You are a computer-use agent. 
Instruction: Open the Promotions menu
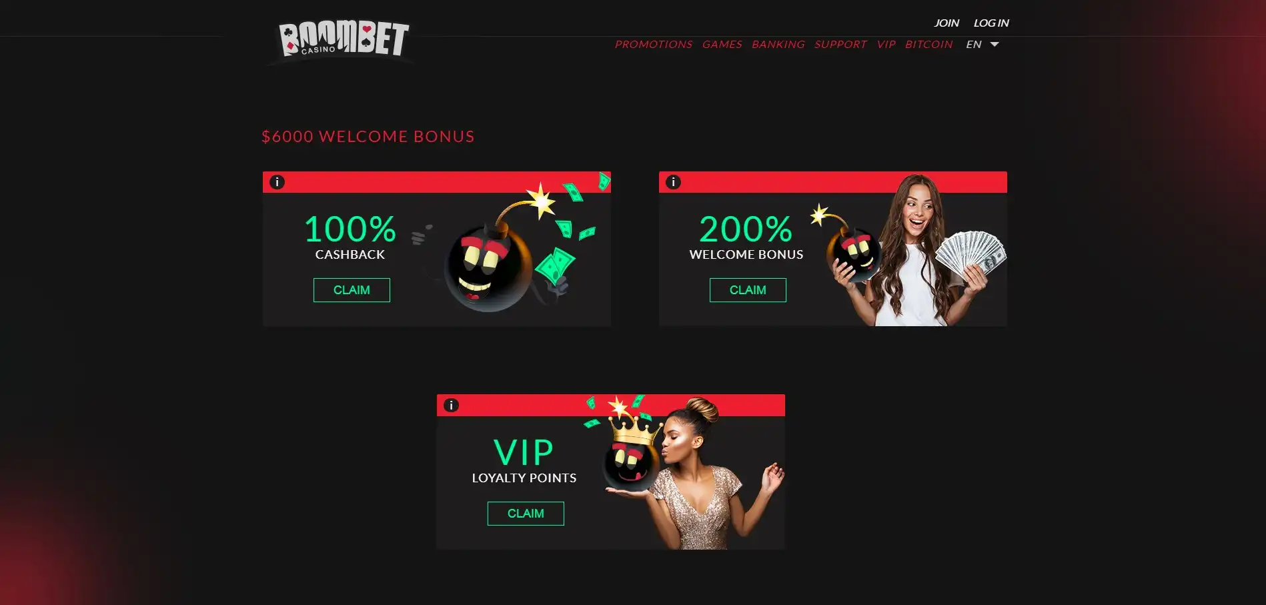pos(653,45)
